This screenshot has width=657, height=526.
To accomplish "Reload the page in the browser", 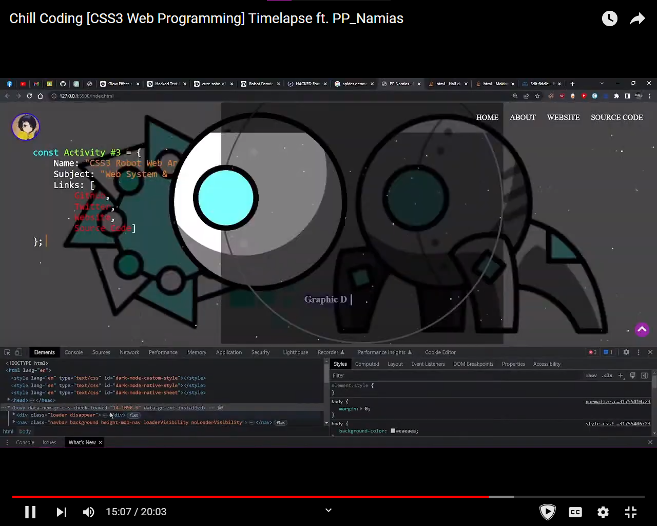I will (29, 96).
